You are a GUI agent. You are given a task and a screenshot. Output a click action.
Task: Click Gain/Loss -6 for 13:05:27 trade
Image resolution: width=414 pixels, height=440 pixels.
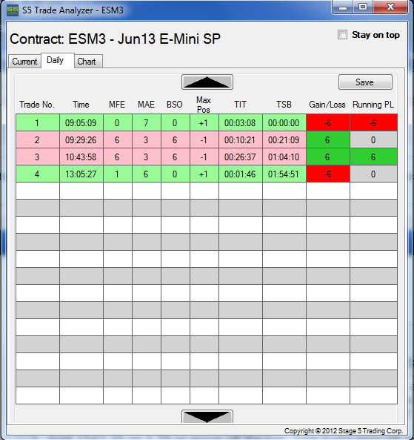pyautogui.click(x=328, y=174)
